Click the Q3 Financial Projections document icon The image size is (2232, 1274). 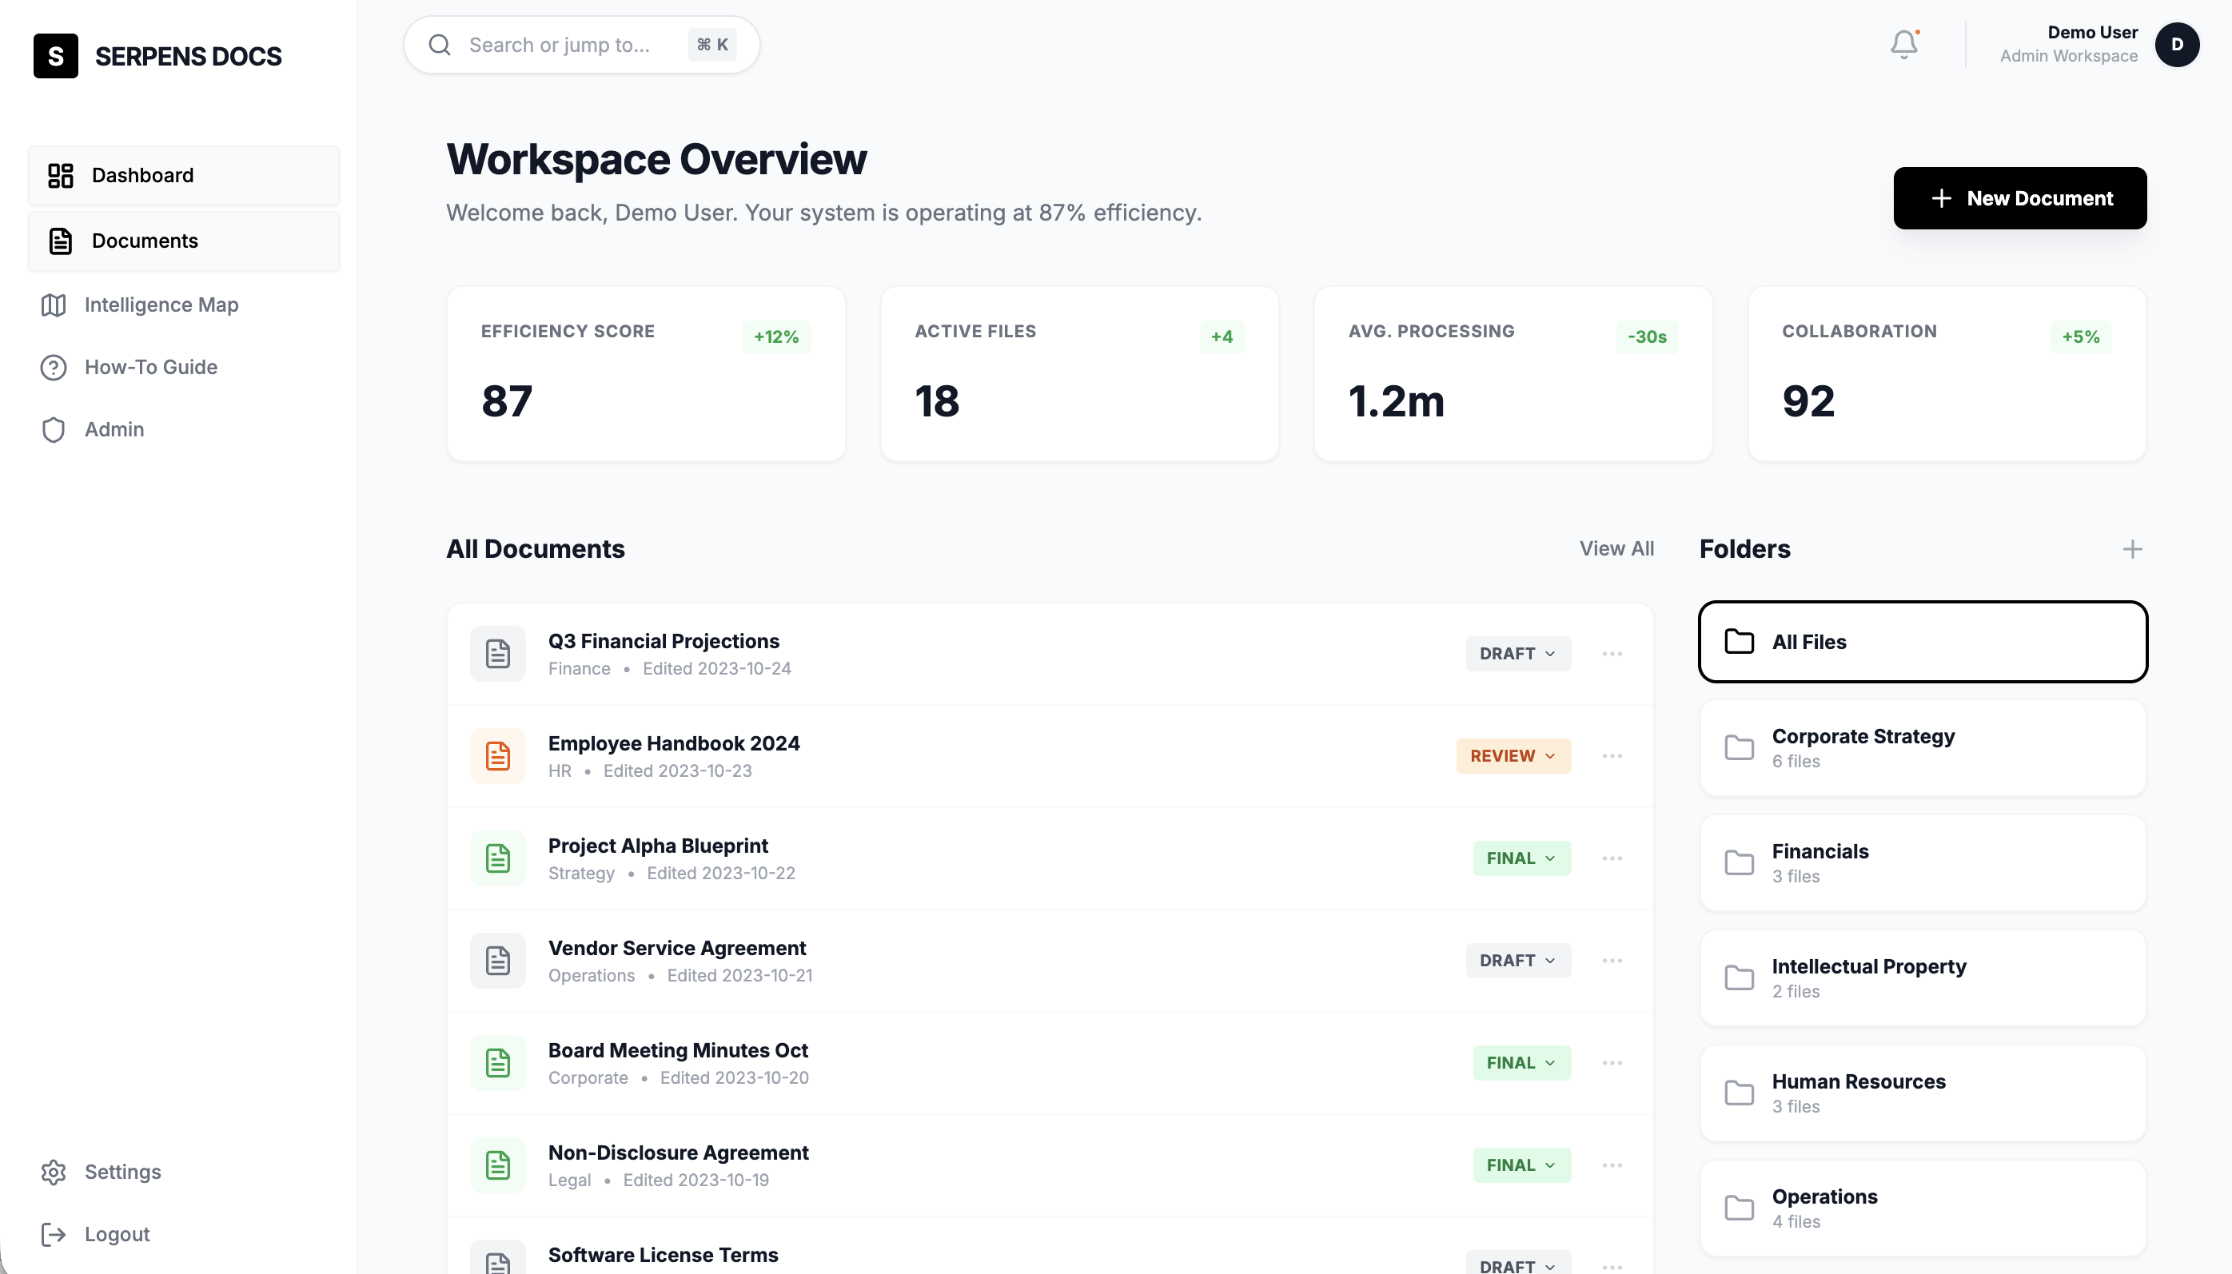(496, 653)
